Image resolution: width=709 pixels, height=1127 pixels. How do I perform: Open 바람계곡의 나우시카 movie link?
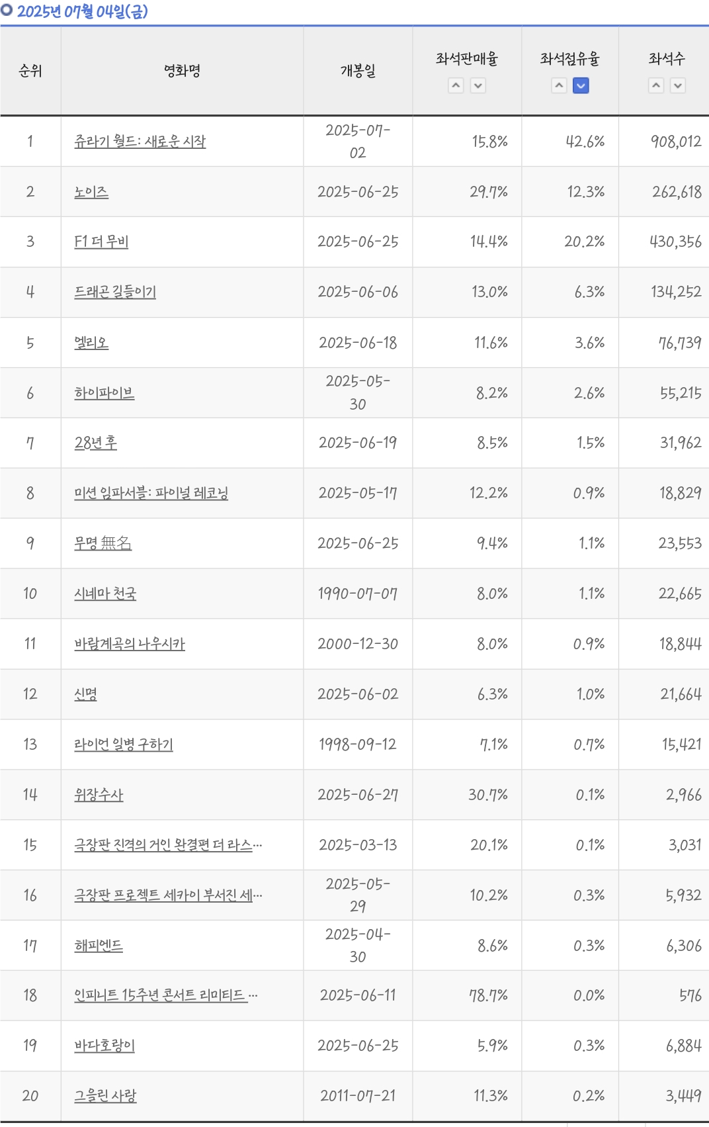(130, 644)
